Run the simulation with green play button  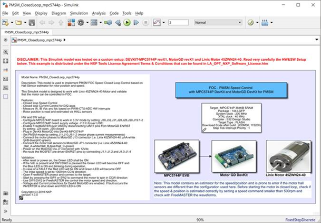tap(127, 23)
